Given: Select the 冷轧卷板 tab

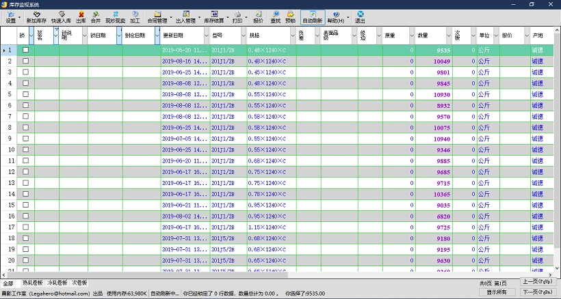Looking at the screenshot, I should click(x=57, y=283).
